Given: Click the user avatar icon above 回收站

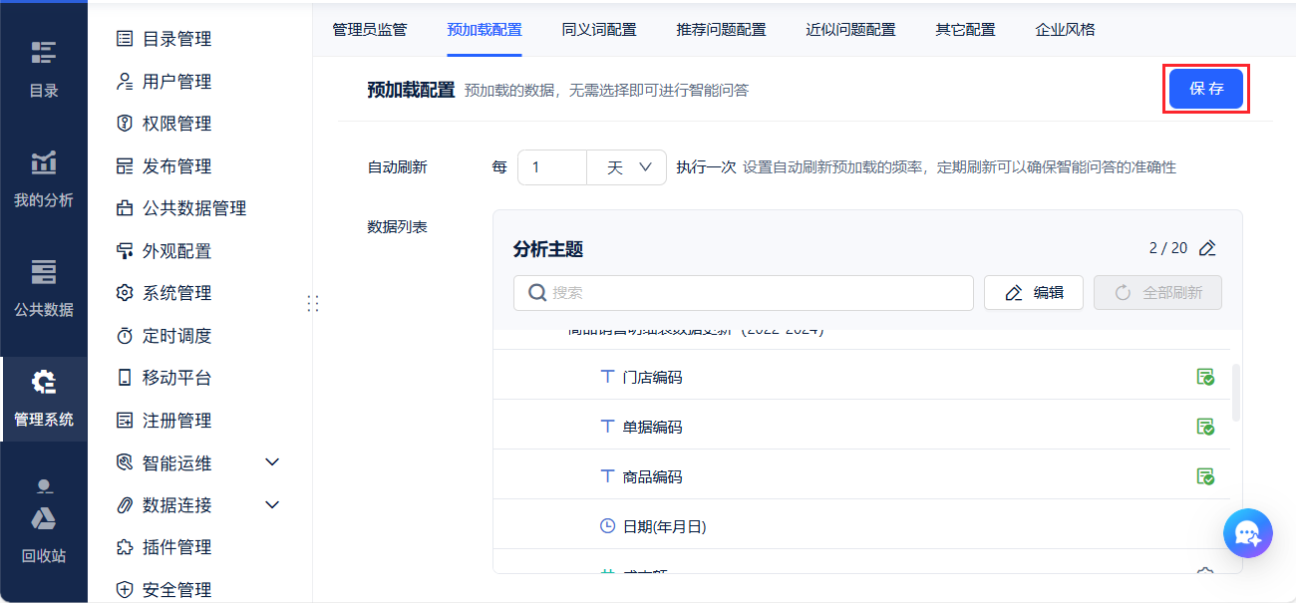Looking at the screenshot, I should [44, 487].
